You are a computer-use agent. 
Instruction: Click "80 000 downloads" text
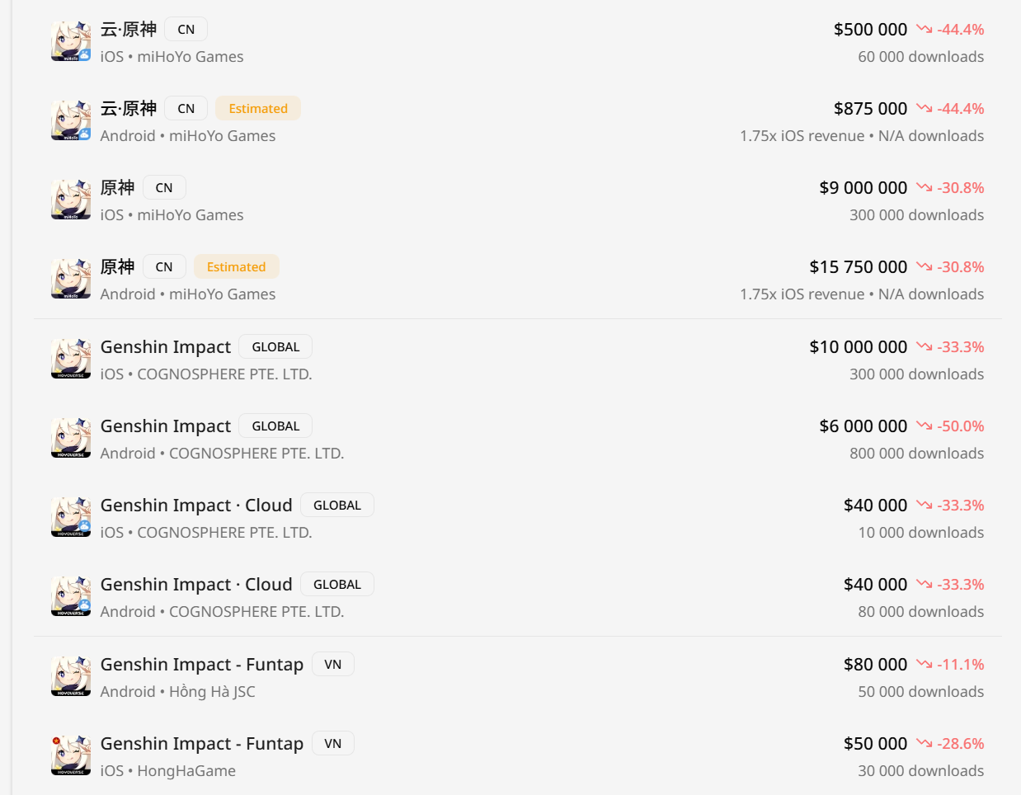click(921, 612)
